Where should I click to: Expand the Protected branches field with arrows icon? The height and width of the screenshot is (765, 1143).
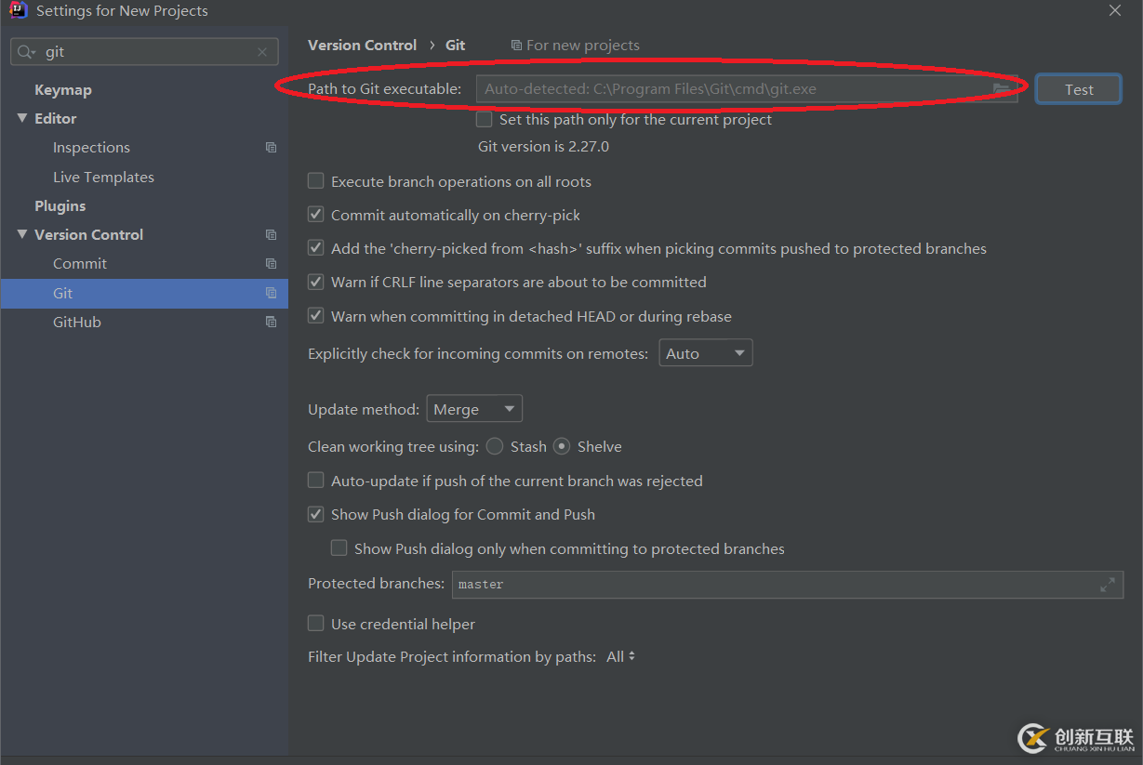click(x=1108, y=585)
